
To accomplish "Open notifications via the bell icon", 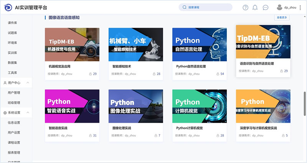I will pos(255,7).
